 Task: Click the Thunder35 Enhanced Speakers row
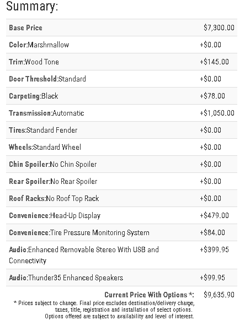pyautogui.click(x=121, y=278)
